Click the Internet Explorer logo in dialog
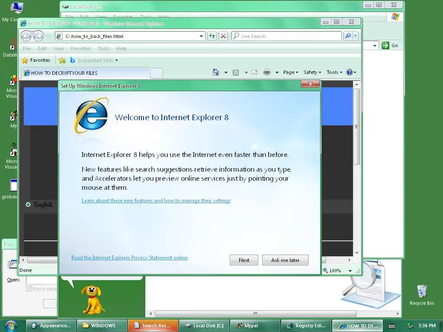The width and height of the screenshot is (443, 332). [x=92, y=115]
